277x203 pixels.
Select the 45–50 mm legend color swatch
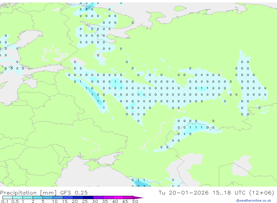coord(129,197)
